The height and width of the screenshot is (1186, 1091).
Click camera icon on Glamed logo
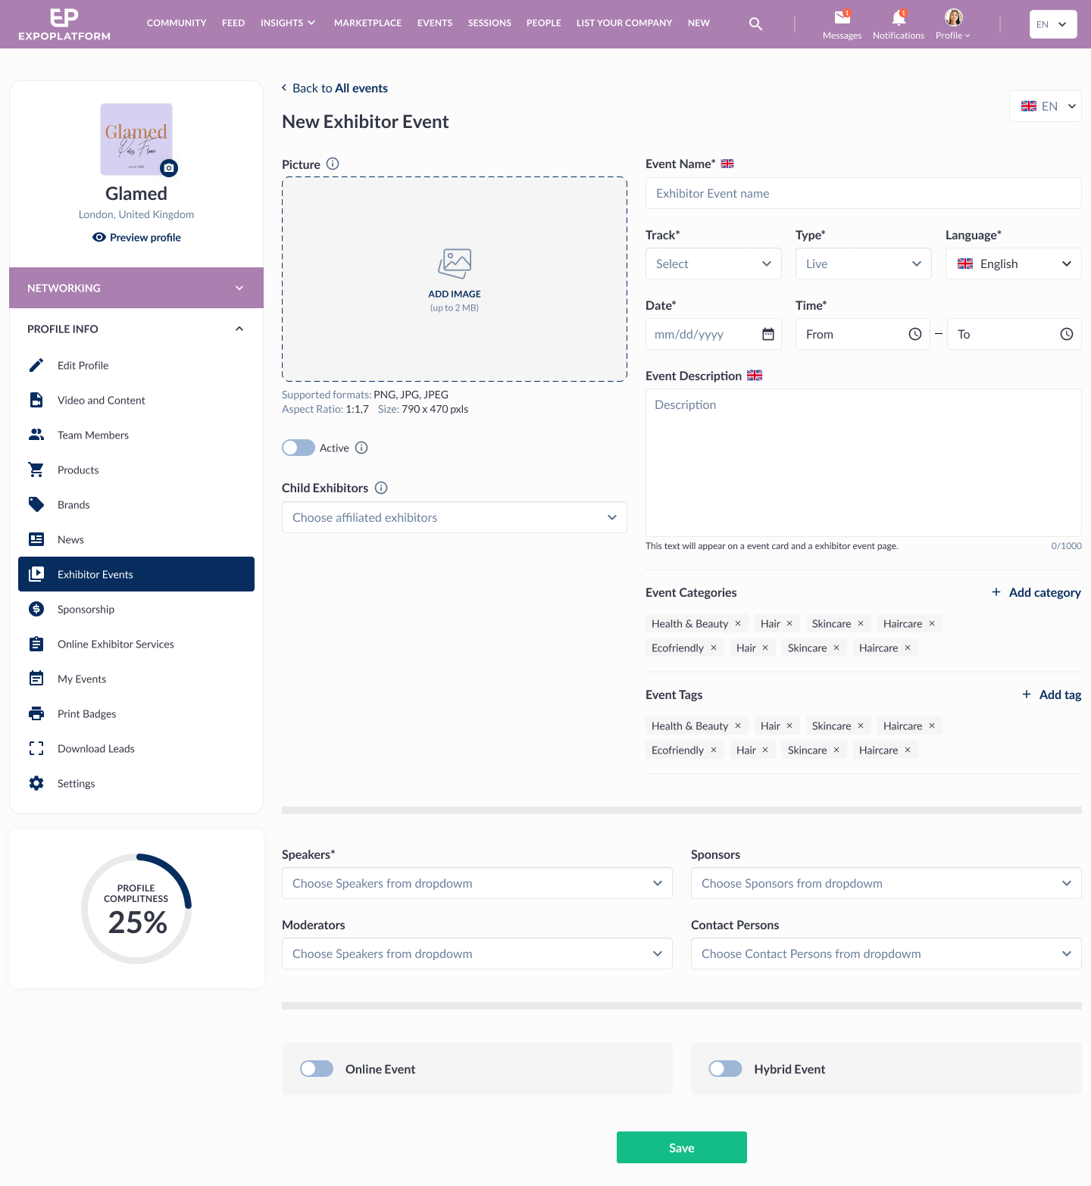[x=169, y=167]
